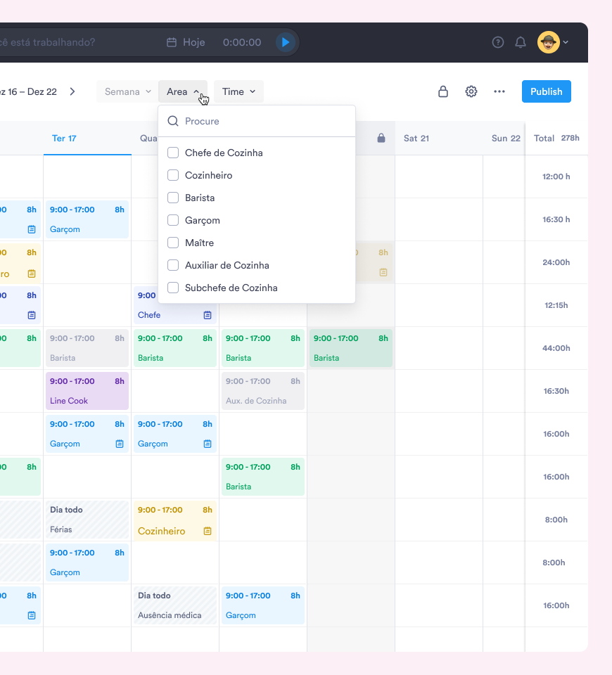Select the Ter 17 day tab
The width and height of the screenshot is (612, 675).
coord(64,139)
